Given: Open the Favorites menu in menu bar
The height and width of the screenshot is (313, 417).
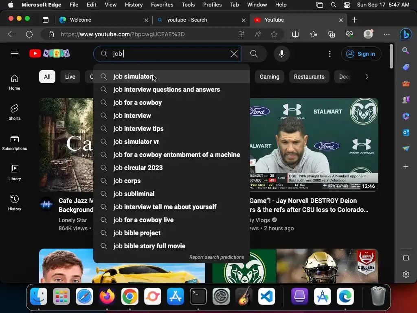Looking at the screenshot, I should click(162, 5).
